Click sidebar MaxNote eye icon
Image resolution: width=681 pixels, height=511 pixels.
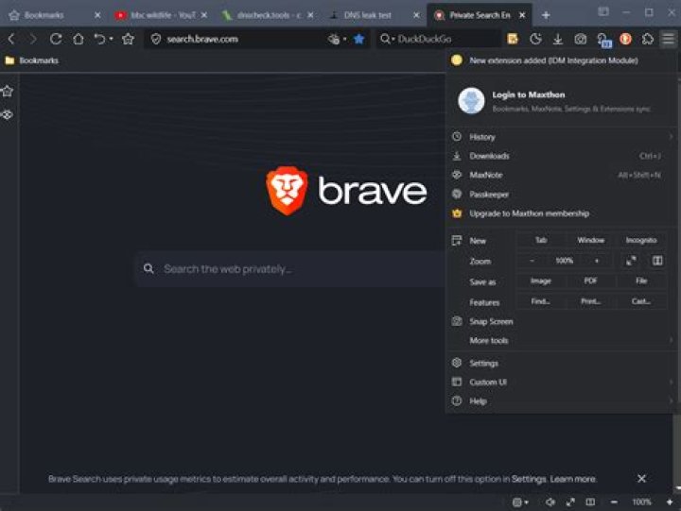(8, 115)
